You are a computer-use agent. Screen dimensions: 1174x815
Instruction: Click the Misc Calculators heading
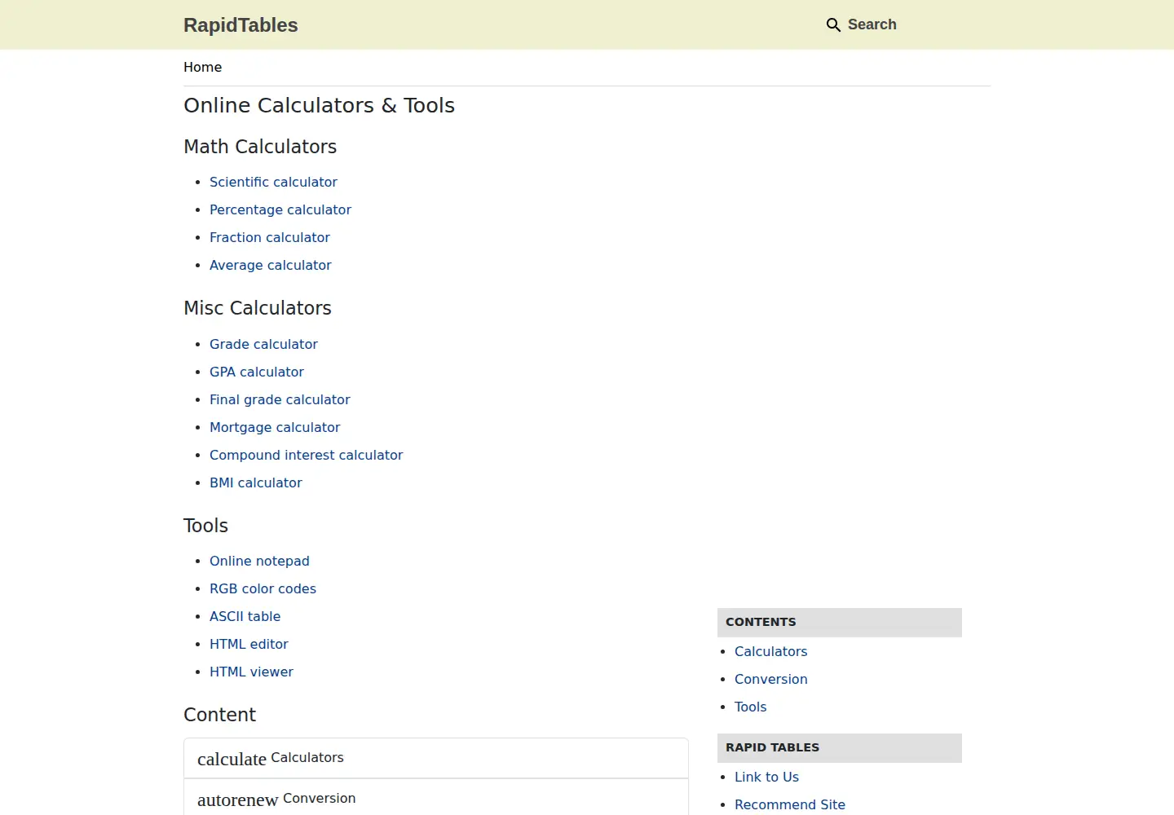click(x=258, y=308)
